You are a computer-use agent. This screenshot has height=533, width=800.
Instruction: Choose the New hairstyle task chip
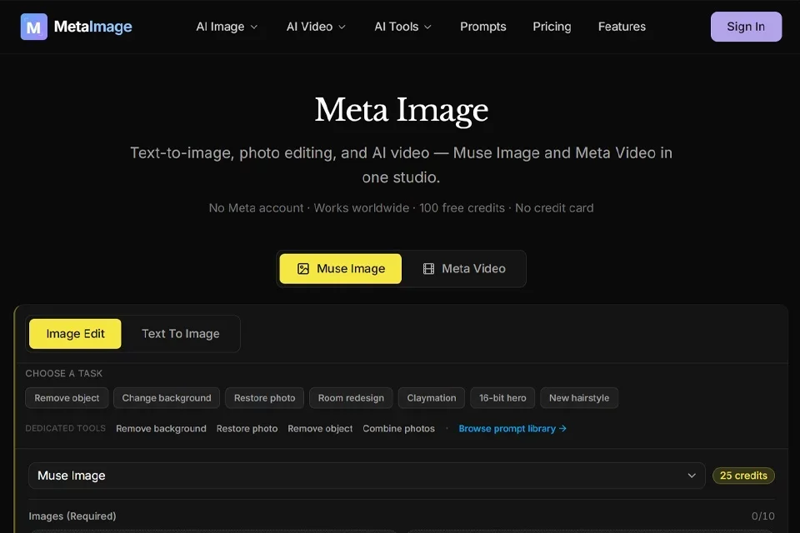[x=579, y=398]
